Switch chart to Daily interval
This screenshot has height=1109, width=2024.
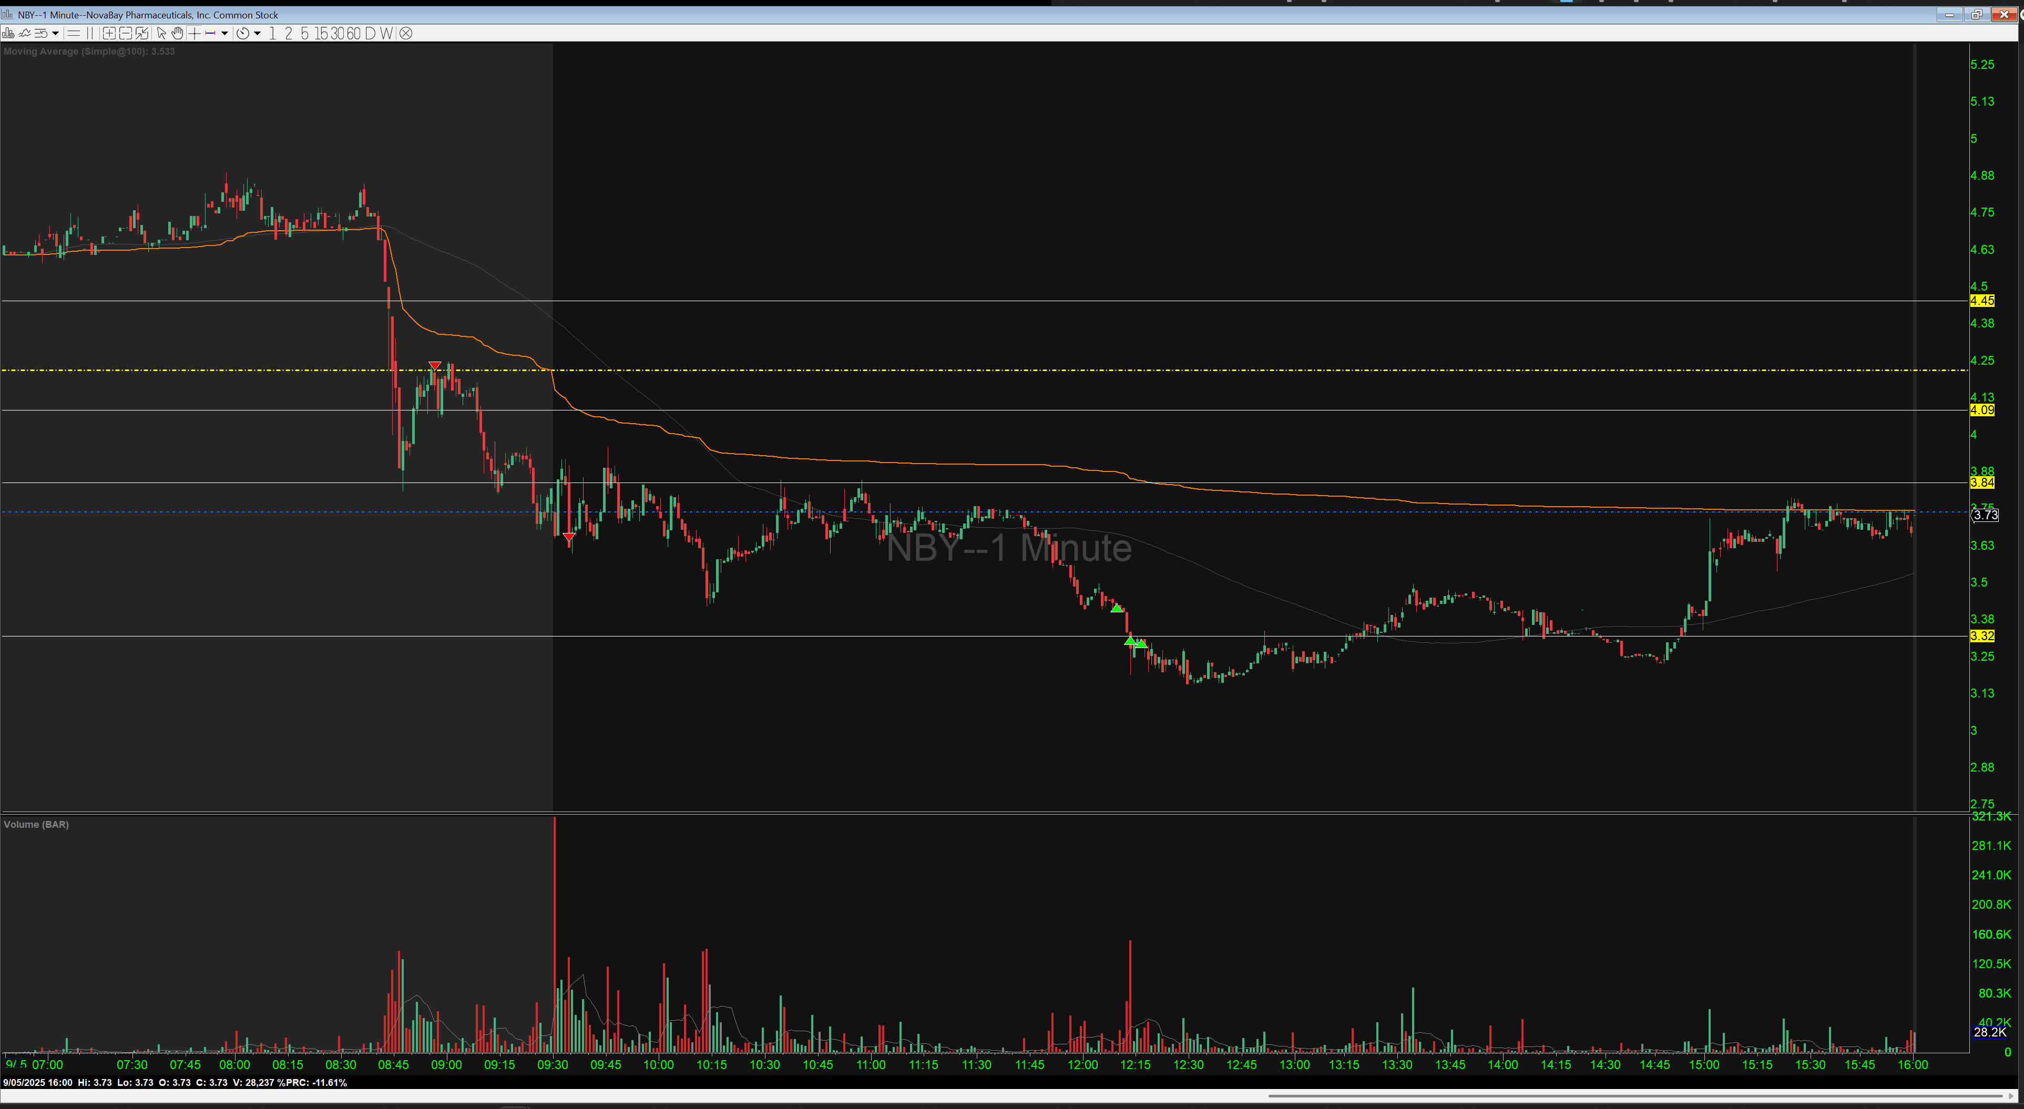pyautogui.click(x=370, y=33)
